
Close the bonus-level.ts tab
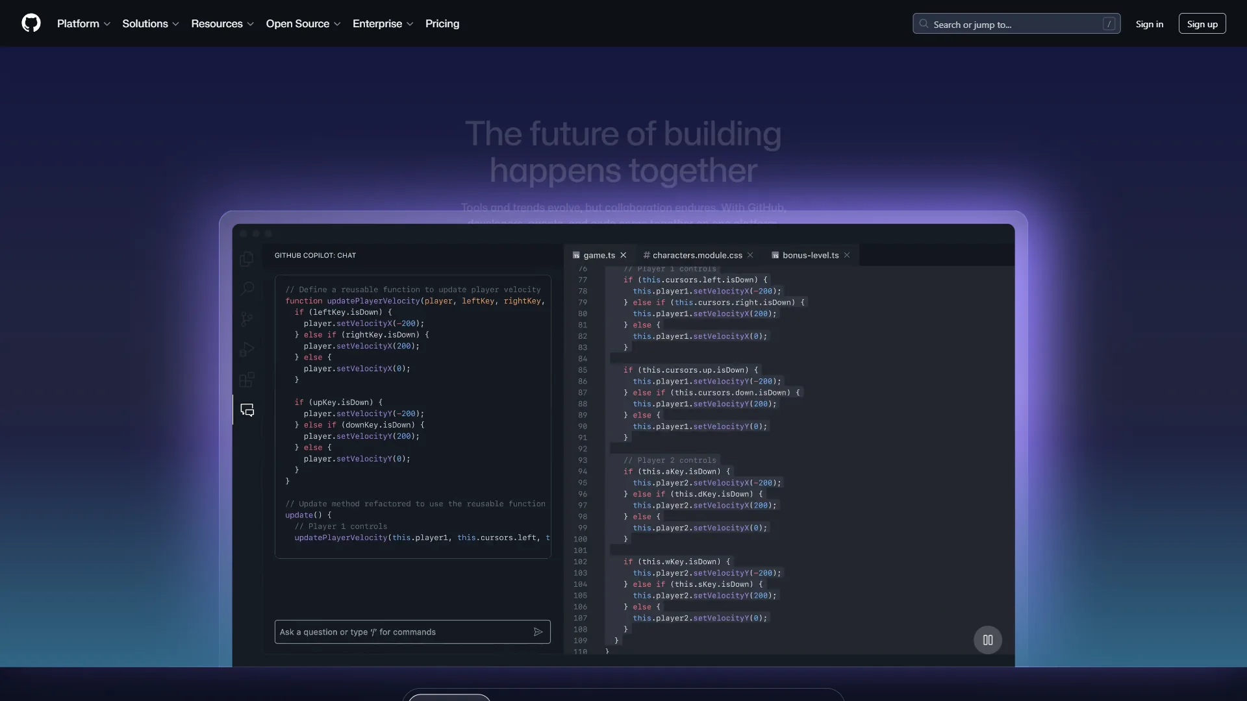click(x=847, y=255)
